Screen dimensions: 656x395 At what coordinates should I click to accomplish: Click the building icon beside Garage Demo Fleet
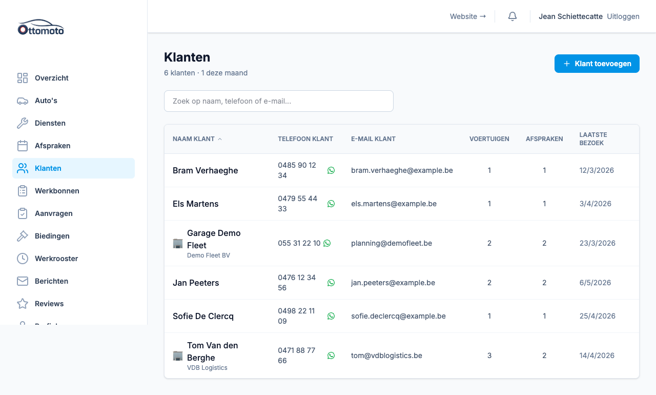coord(178,243)
